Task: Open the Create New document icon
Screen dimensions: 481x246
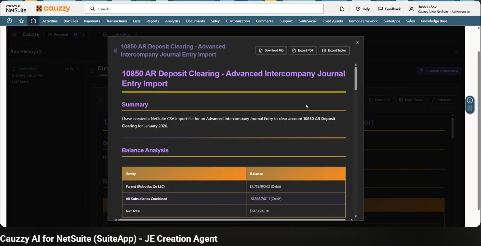Action: (342, 9)
